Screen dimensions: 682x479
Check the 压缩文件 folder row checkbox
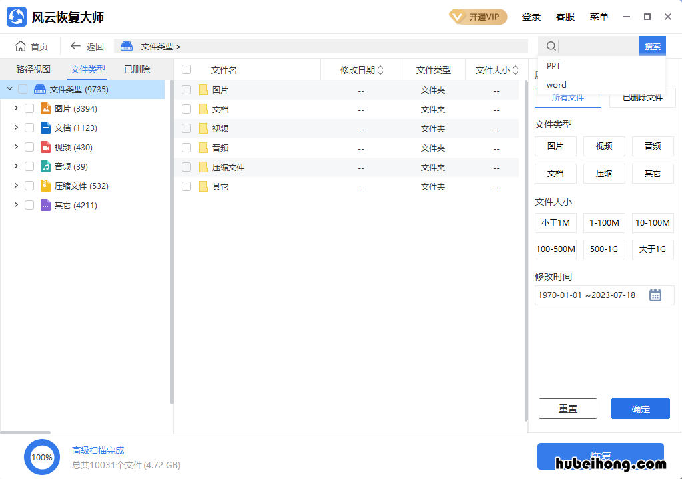tap(186, 167)
